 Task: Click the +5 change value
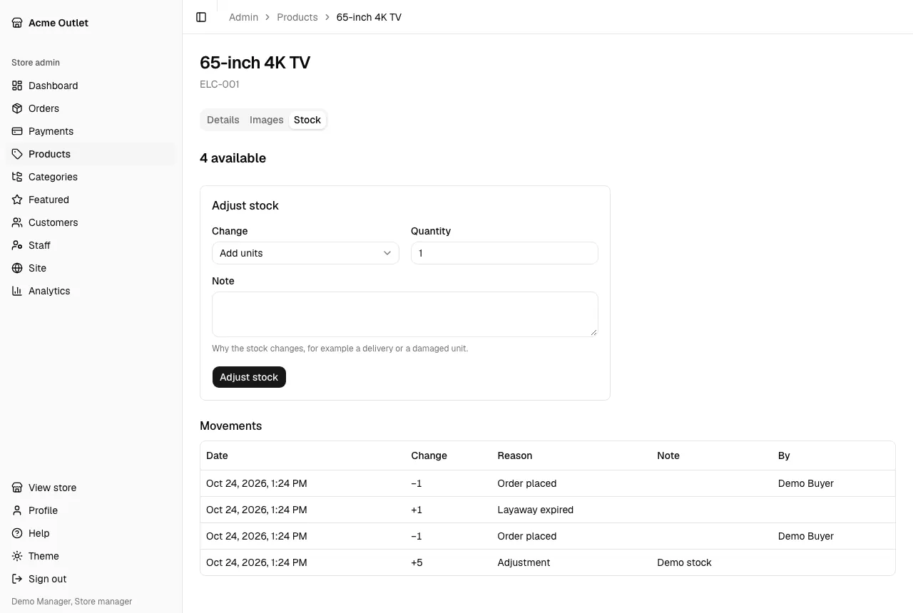pos(417,562)
